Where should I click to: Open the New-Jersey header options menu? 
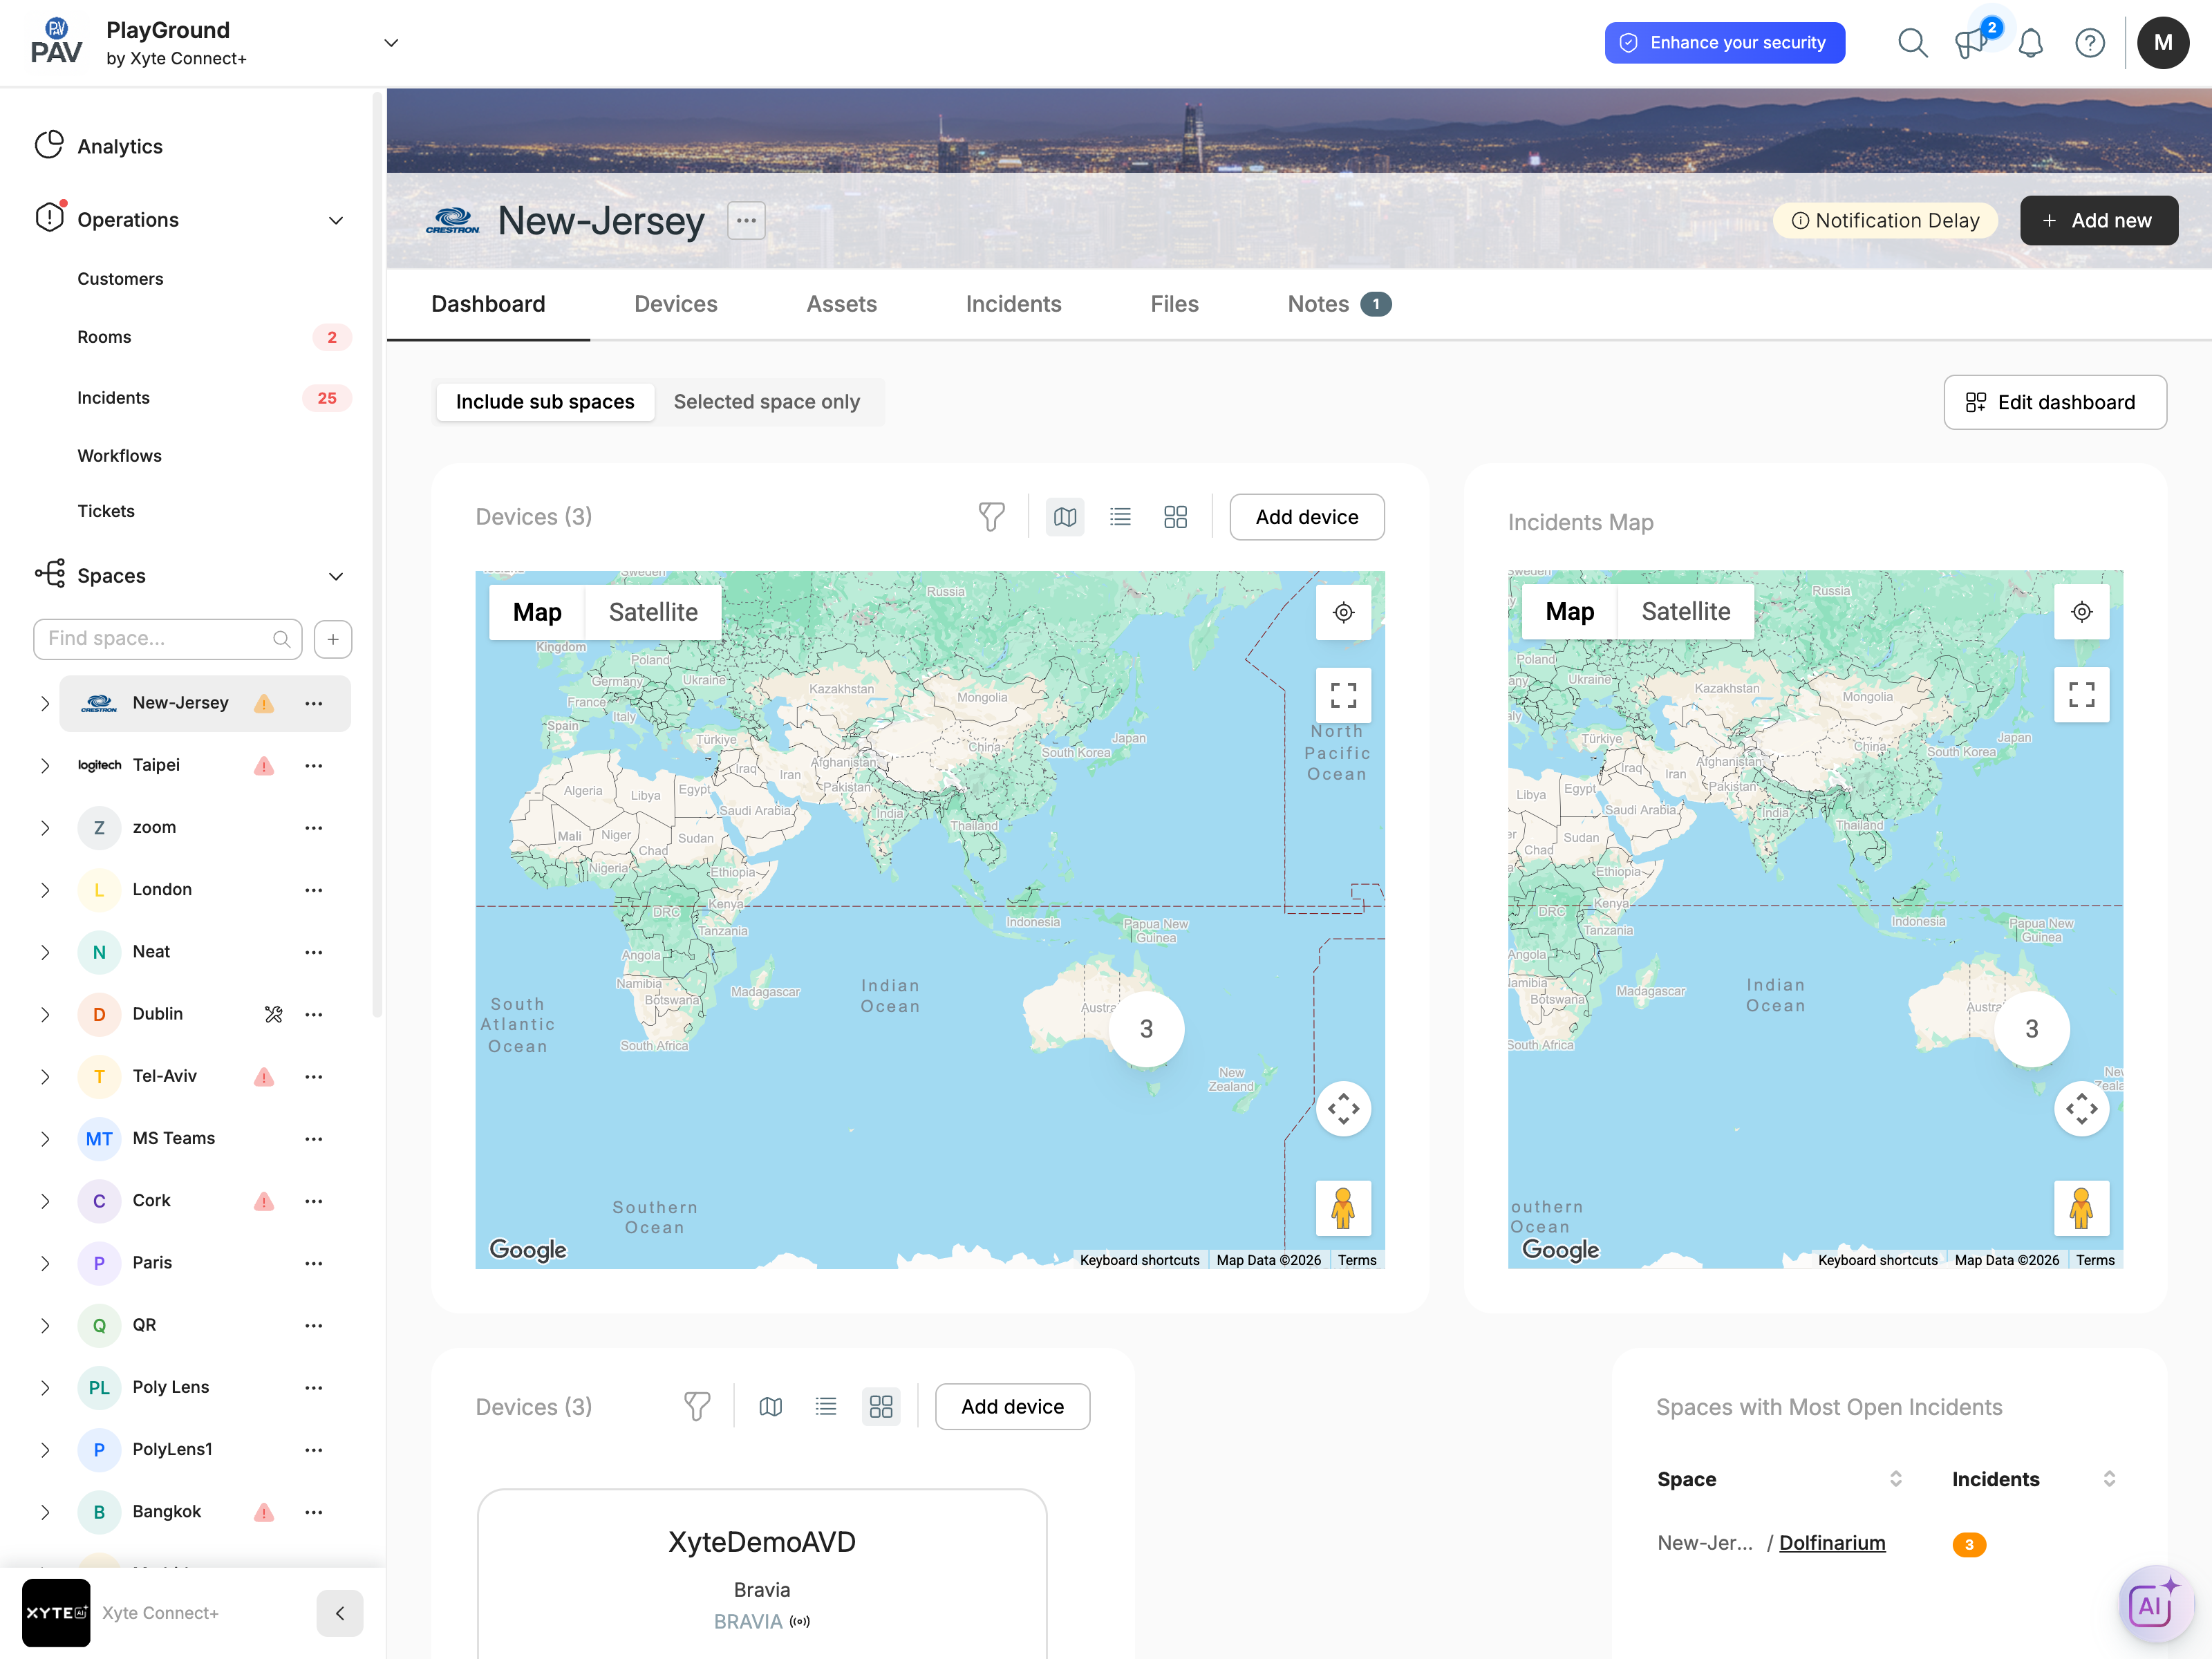tap(746, 220)
